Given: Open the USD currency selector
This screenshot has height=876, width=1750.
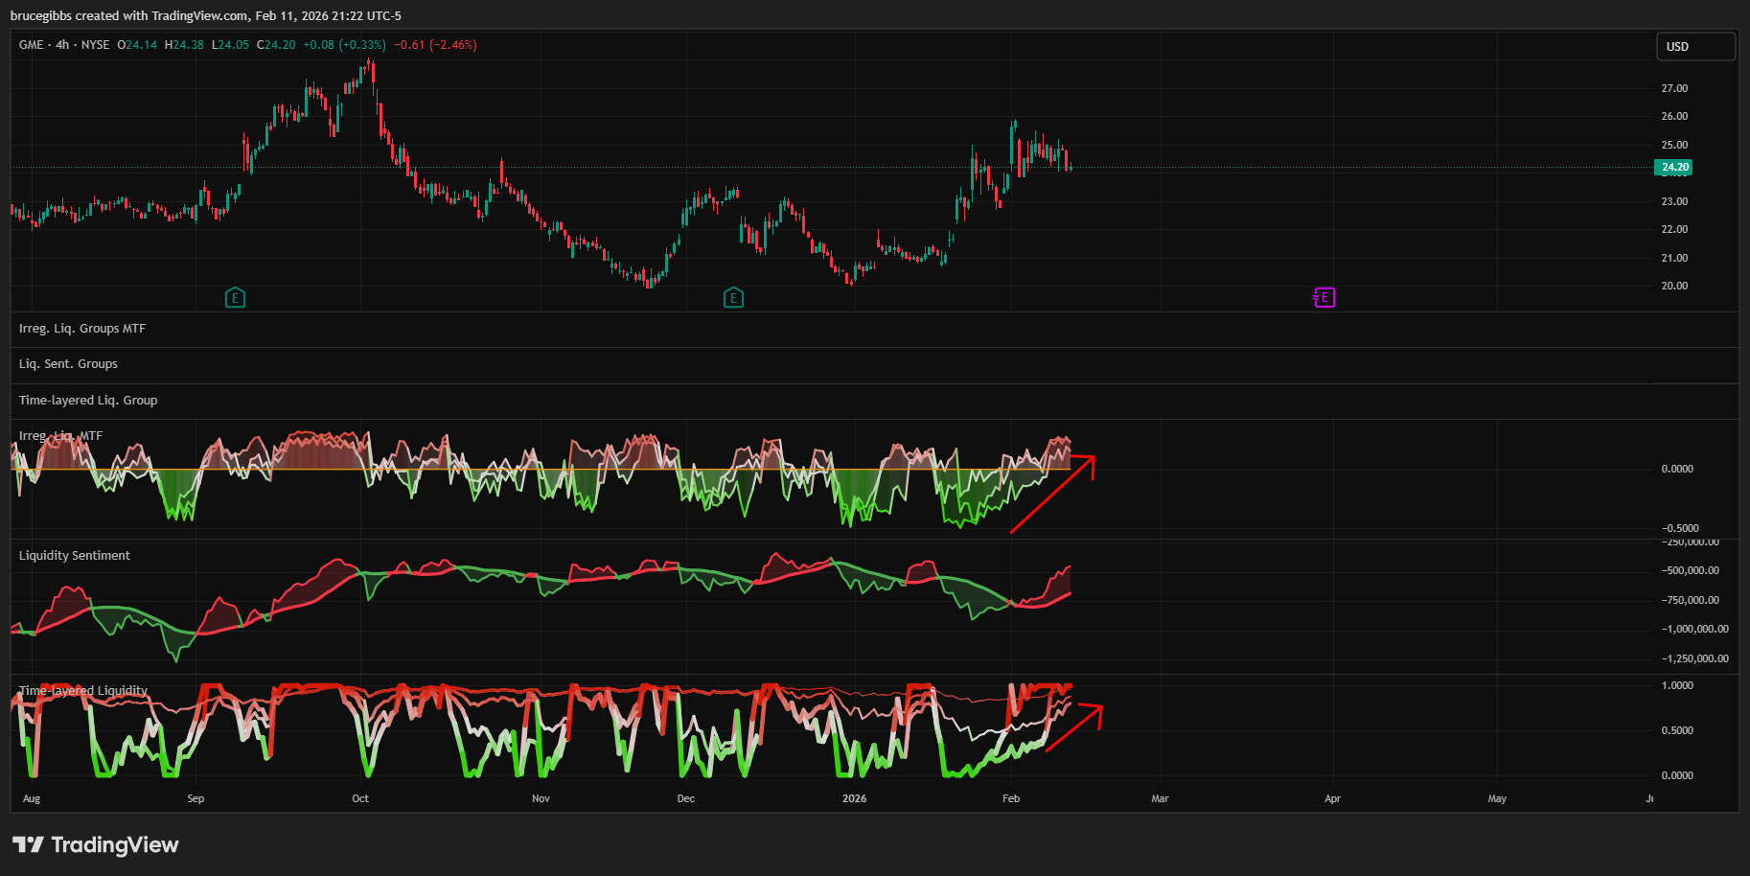Looking at the screenshot, I should tap(1695, 46).
